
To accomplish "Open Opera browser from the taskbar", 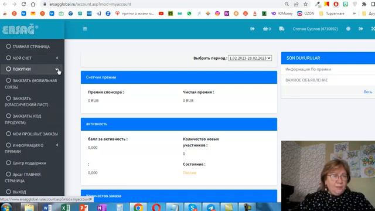I will click(156, 207).
